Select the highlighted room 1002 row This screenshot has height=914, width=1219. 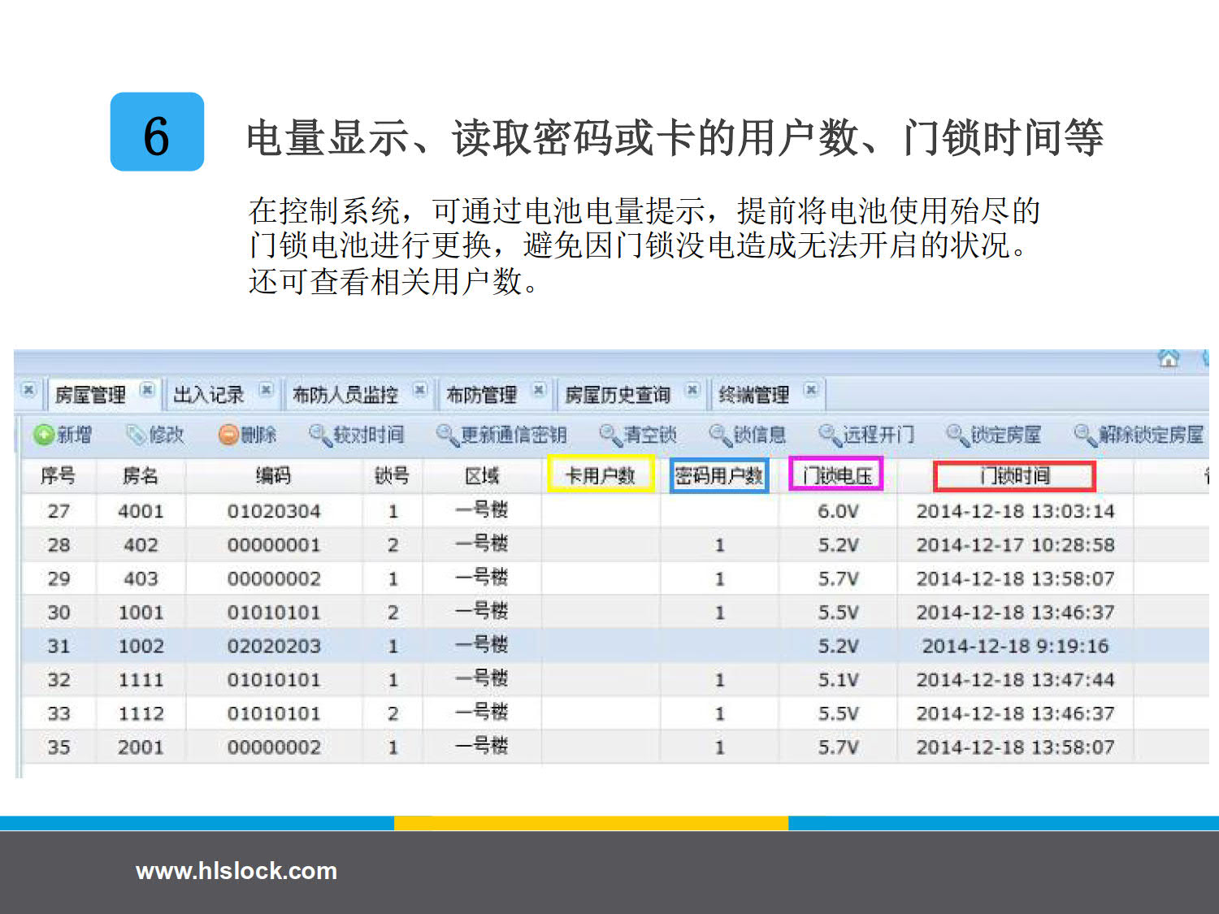[141, 646]
